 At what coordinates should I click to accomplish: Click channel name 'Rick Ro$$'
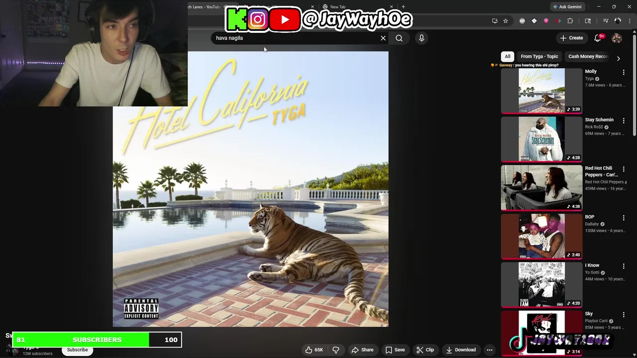tap(594, 127)
